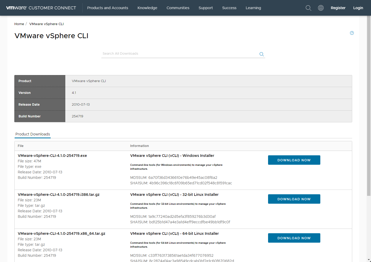Click SHA1SUM 4b96c396c18c6f09b65ed71cd02f548c81591cac
Viewport: 371px width, 262px height.
point(181,183)
